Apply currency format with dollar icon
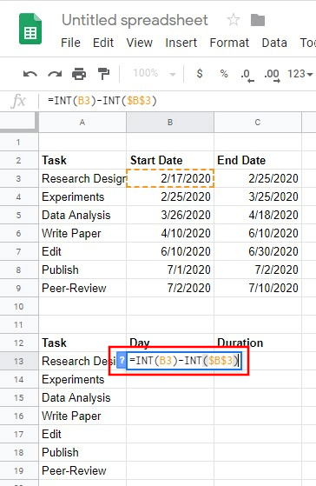The height and width of the screenshot is (486, 316). 200,74
